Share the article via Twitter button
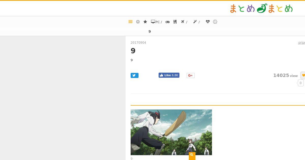Viewport: 305px width, 160px height. (134, 75)
